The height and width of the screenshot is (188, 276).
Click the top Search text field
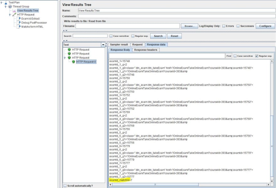click(90, 36)
